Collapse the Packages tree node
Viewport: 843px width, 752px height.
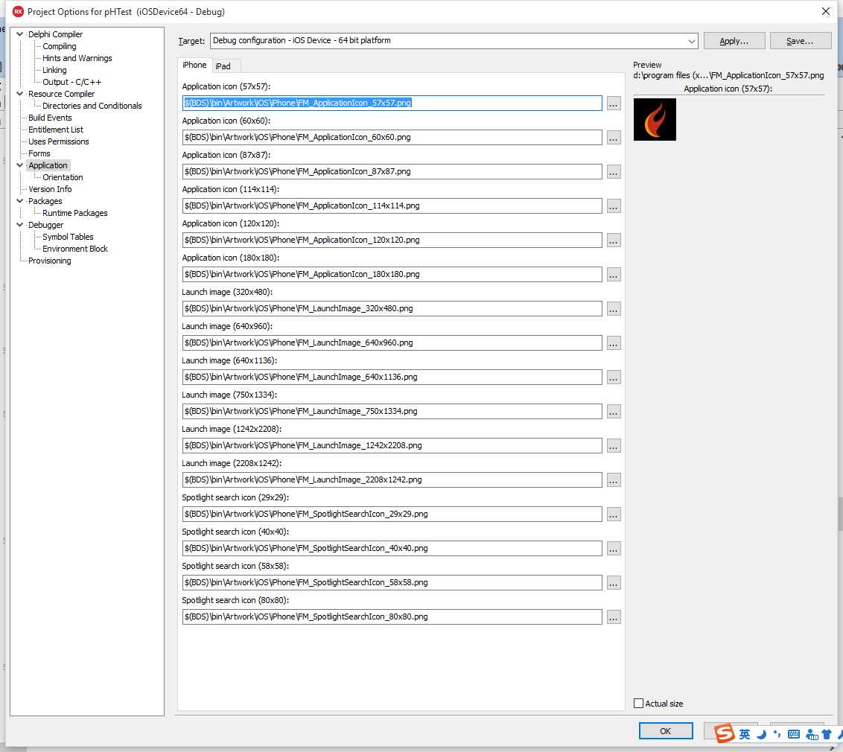[x=20, y=200]
